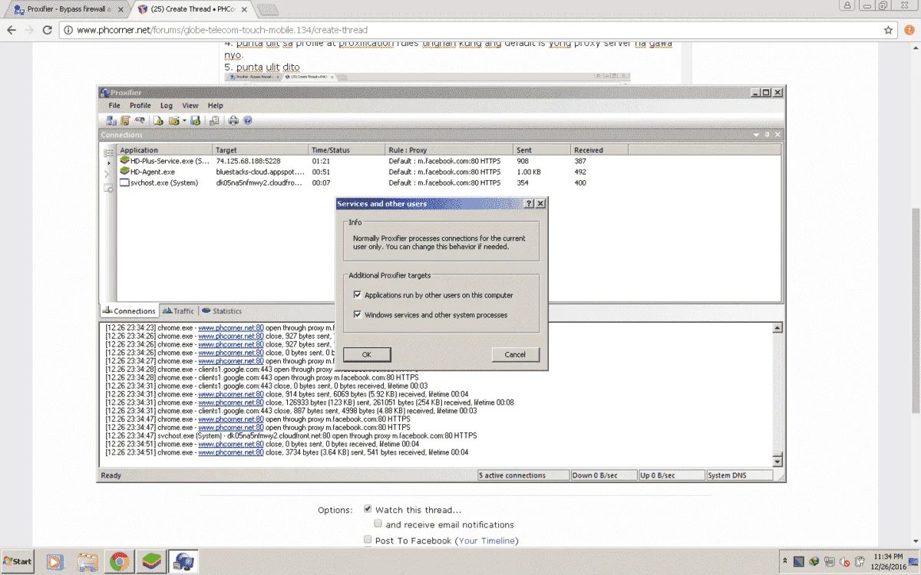Open Proxy Servers settings toolbar icon
Screen dimensions: 921x575
[111, 120]
